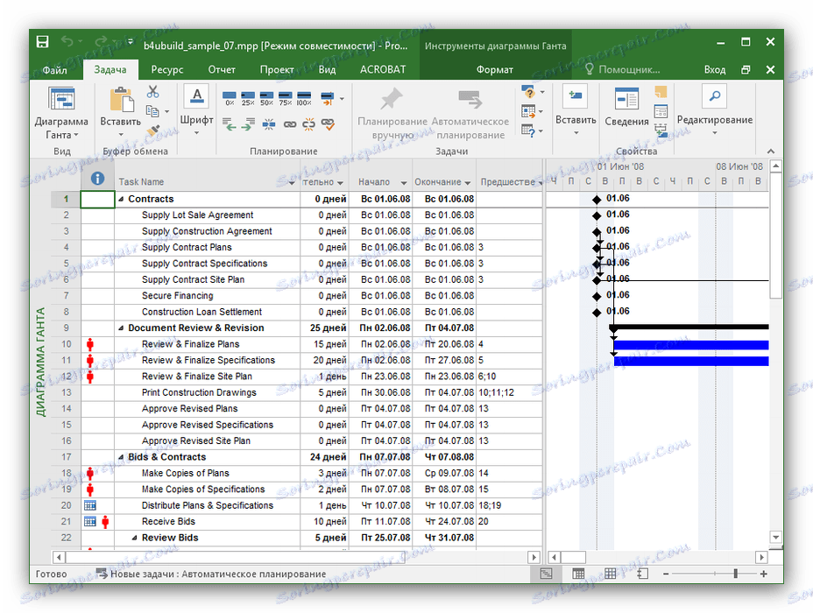Unlink tasks with broken chain icon
813x613 pixels.
pyautogui.click(x=308, y=123)
